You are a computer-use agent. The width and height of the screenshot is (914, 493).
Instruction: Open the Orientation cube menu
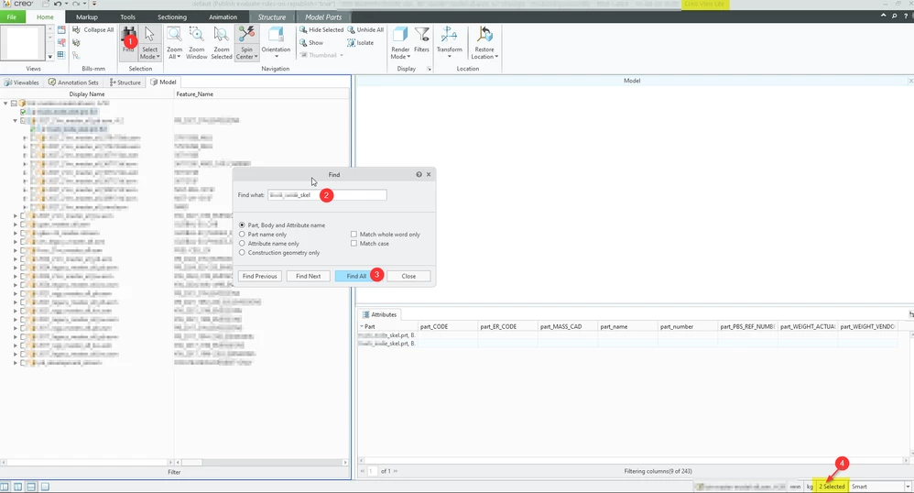[x=276, y=42]
